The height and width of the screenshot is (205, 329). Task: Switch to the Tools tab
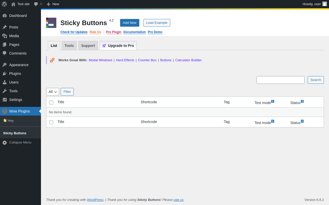[69, 46]
